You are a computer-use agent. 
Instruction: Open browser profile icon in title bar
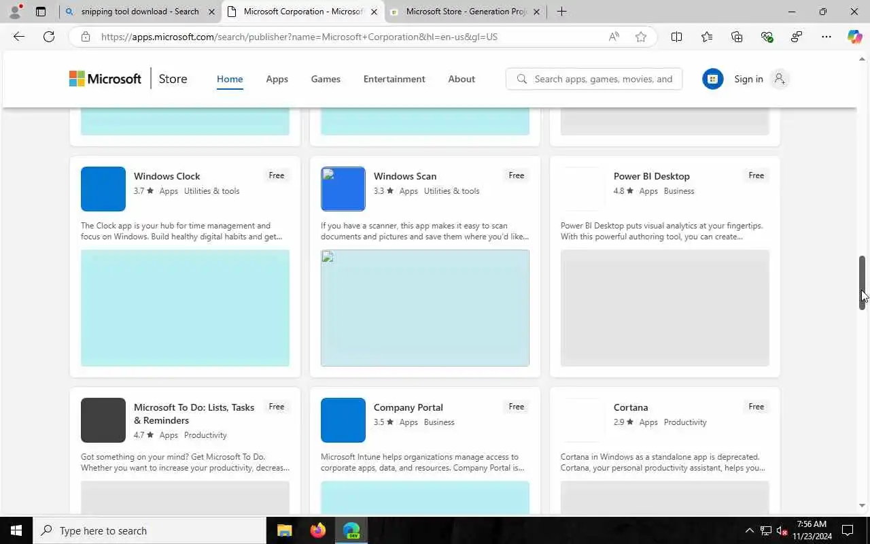pyautogui.click(x=15, y=12)
